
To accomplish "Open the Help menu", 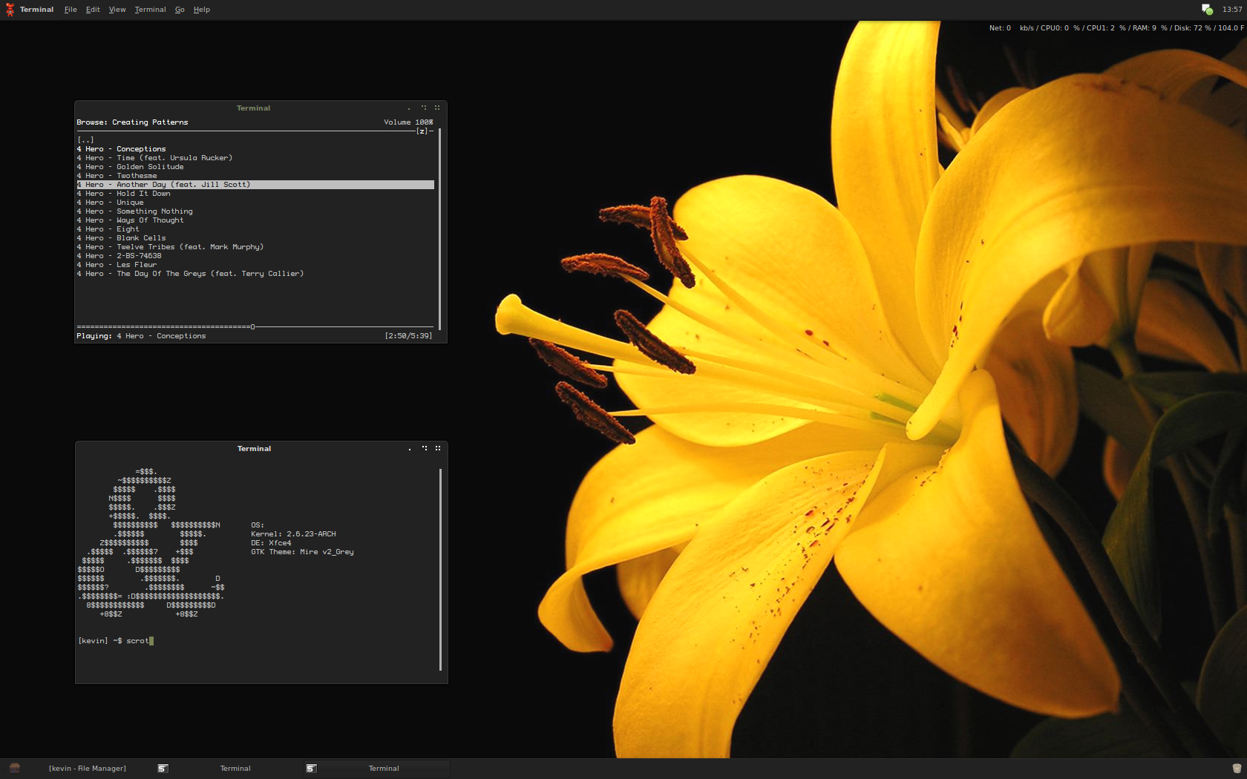I will tap(202, 10).
